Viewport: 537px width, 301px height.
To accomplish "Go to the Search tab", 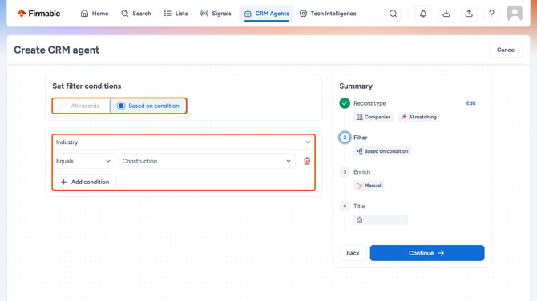I will (136, 14).
